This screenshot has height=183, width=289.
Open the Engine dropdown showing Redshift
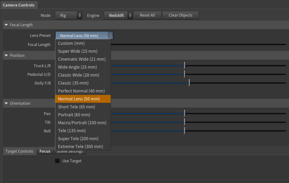coord(118,16)
